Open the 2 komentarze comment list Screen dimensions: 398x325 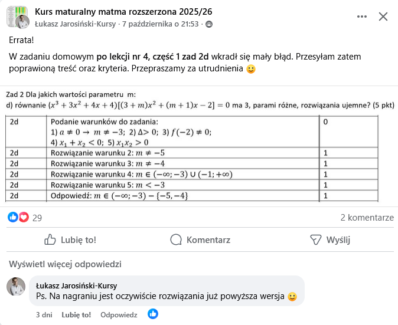tap(367, 218)
